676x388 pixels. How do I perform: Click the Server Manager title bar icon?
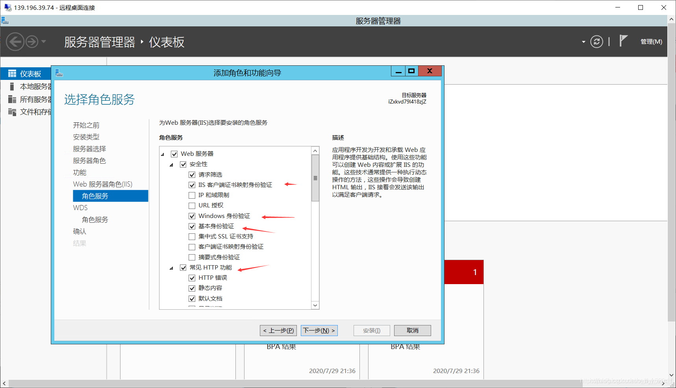click(x=5, y=20)
